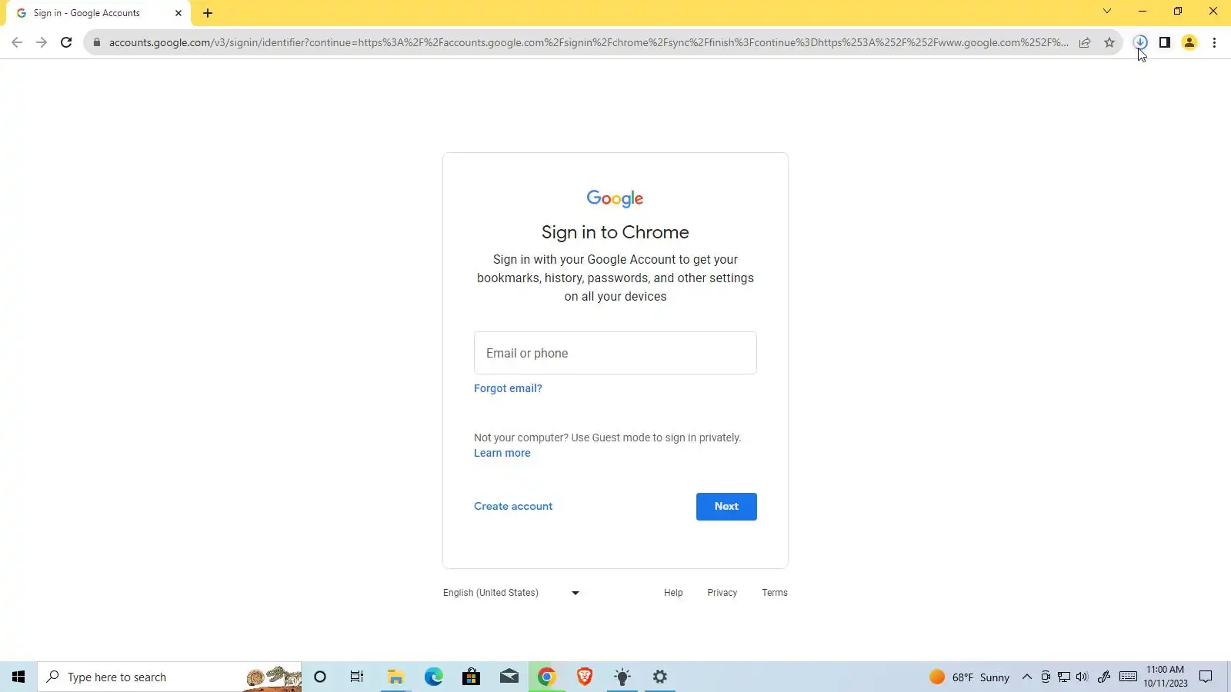The image size is (1231, 692).
Task: Open the volume speaker icon
Action: pyautogui.click(x=1083, y=677)
